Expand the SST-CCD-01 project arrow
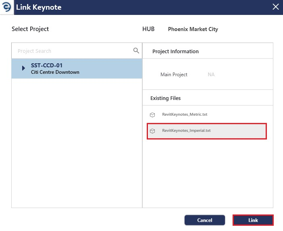 point(23,68)
